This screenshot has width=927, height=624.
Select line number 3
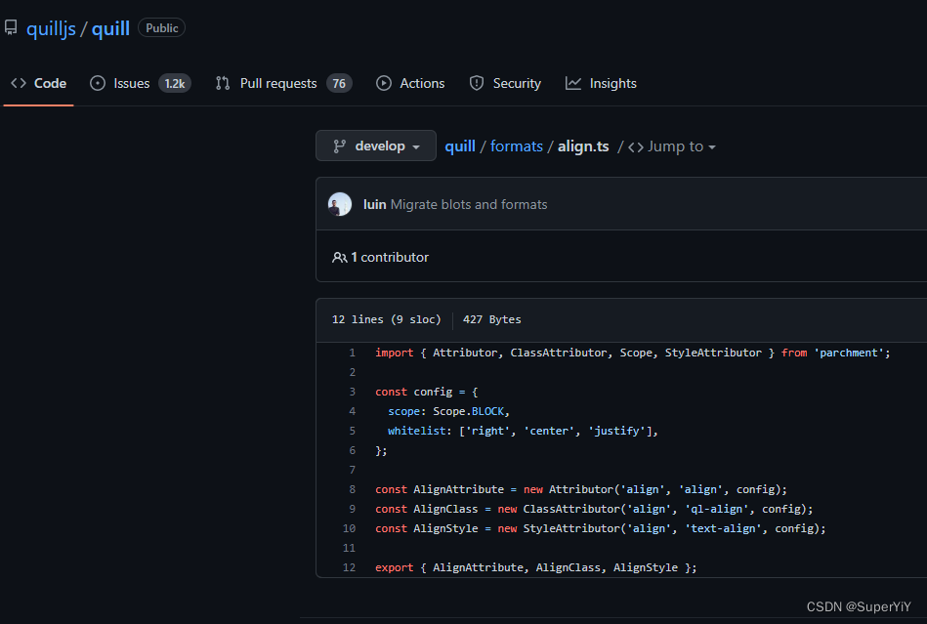(353, 392)
